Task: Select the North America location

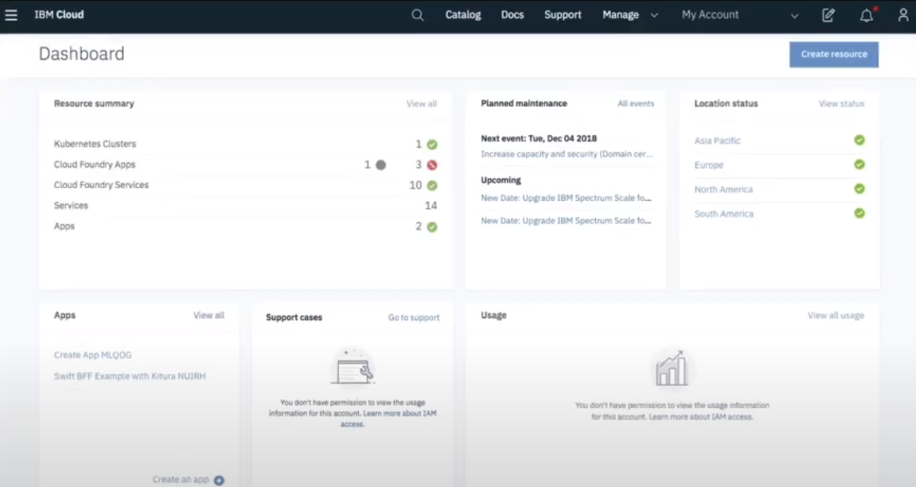Action: [x=723, y=190]
